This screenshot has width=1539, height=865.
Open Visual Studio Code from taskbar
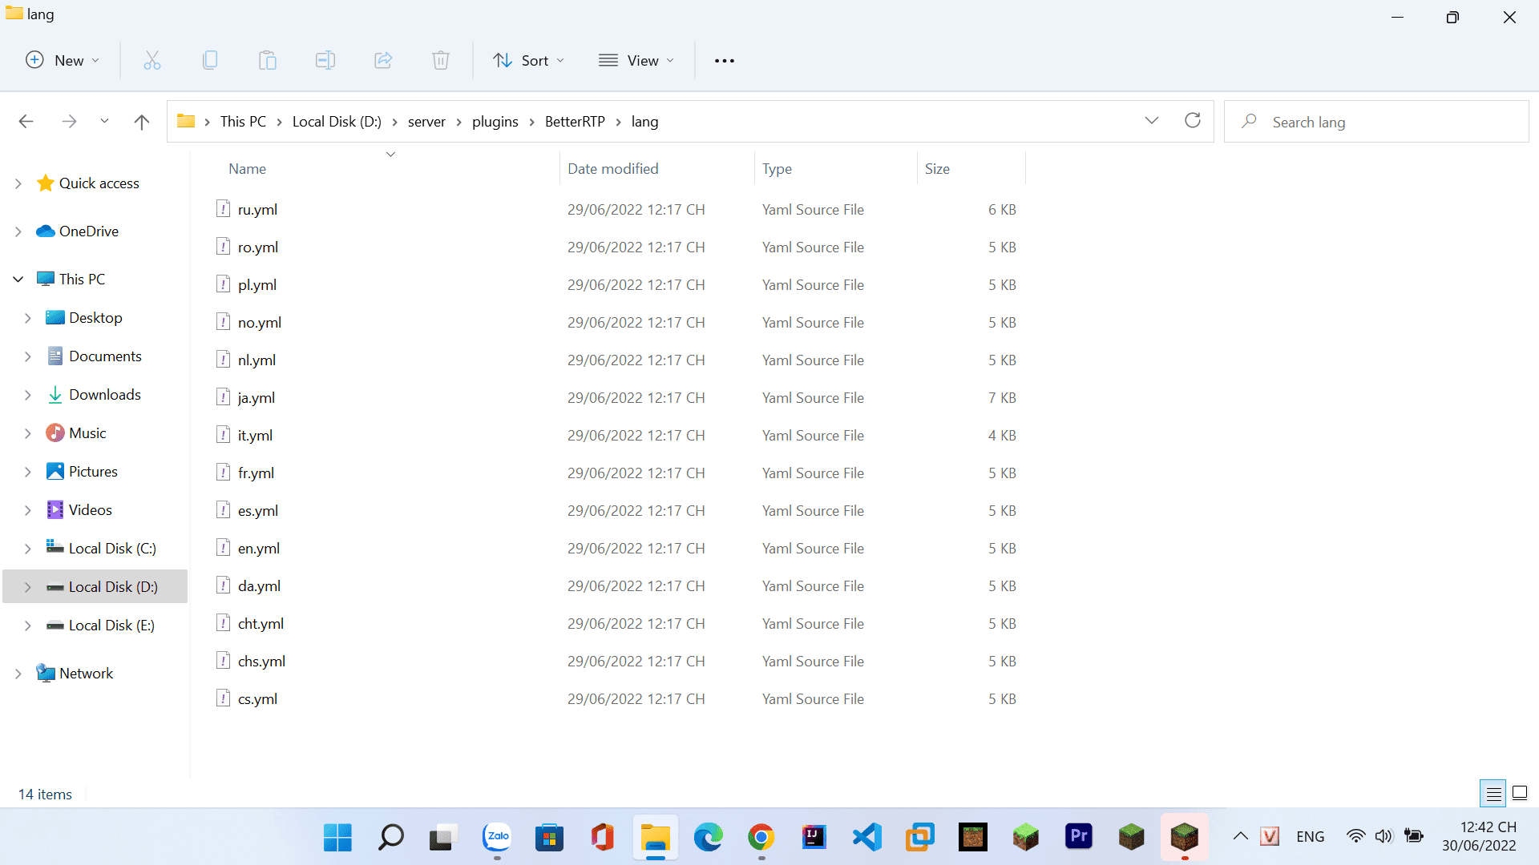click(866, 837)
